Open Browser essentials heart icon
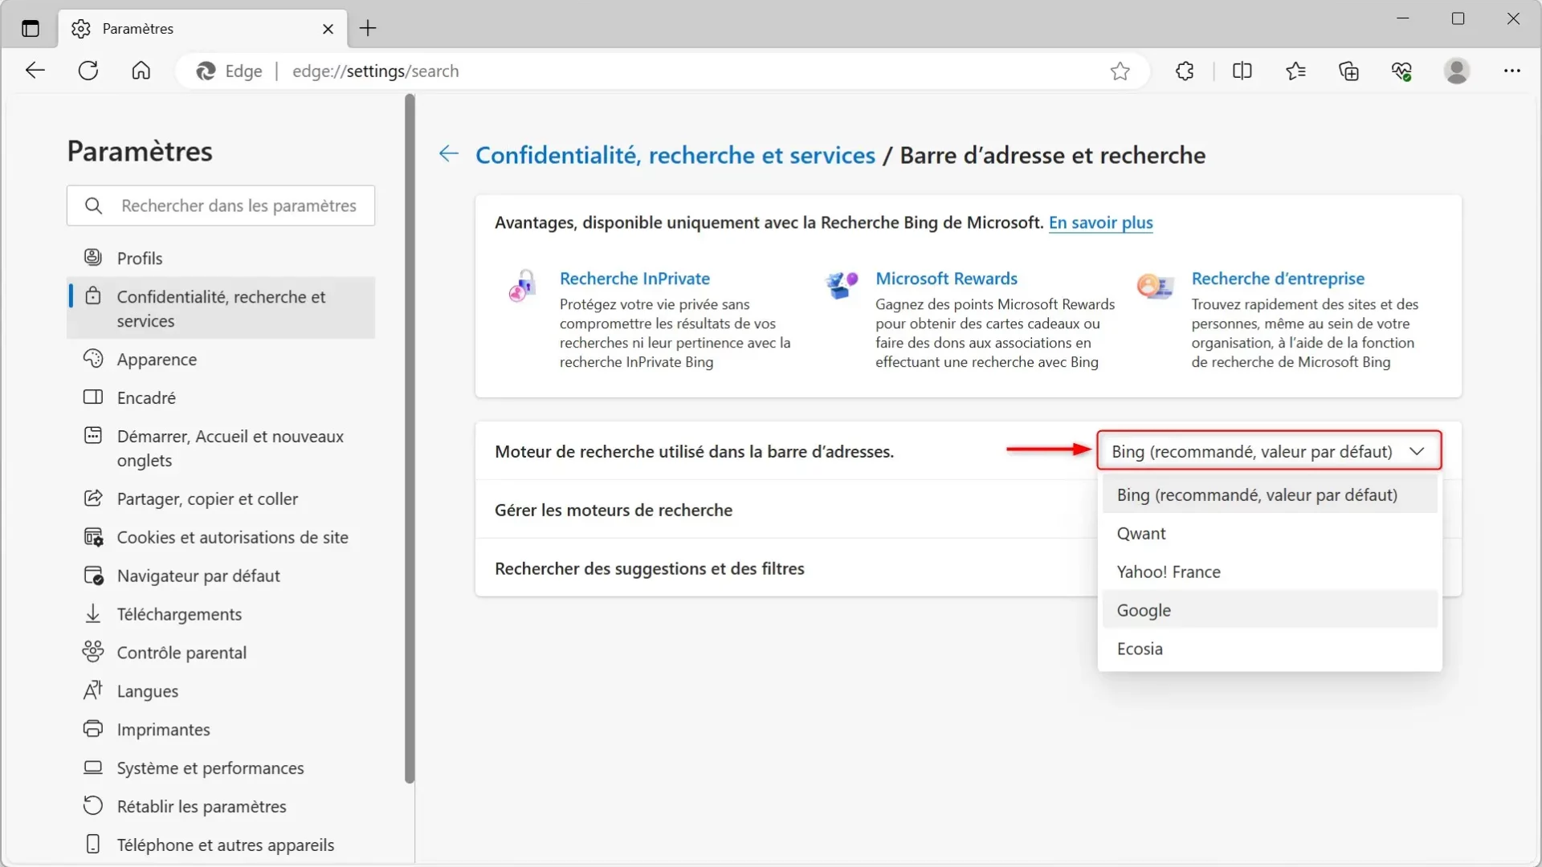The height and width of the screenshot is (867, 1542). 1402,71
